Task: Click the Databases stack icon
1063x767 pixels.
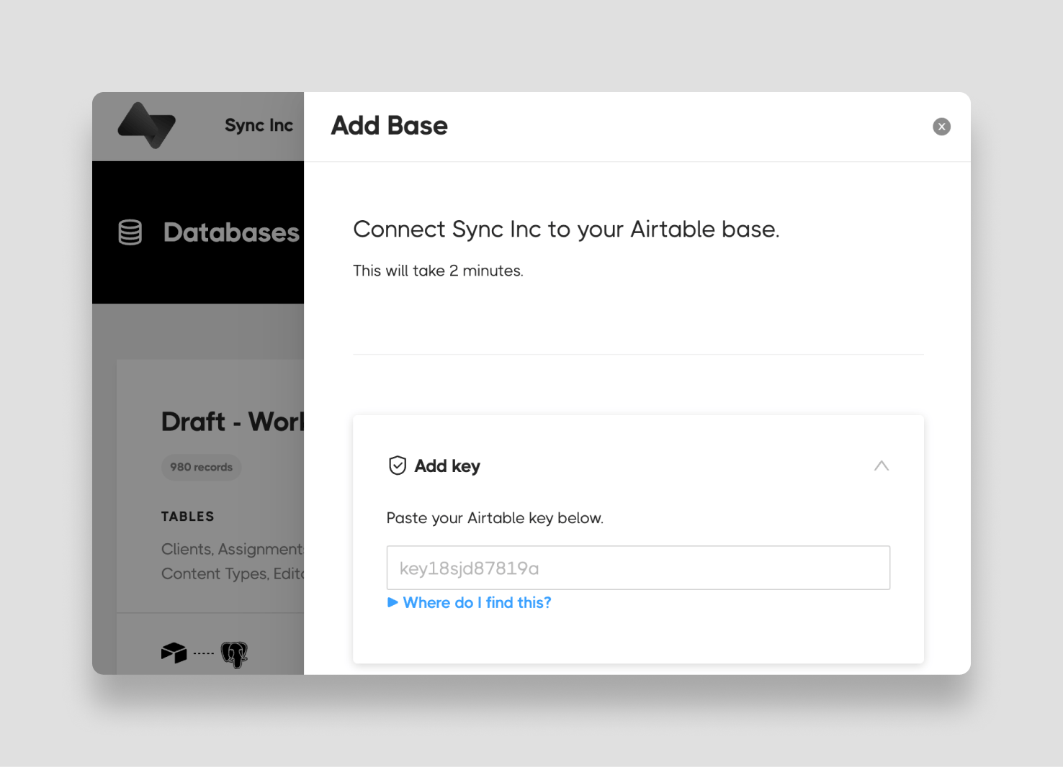Action: [x=130, y=232]
